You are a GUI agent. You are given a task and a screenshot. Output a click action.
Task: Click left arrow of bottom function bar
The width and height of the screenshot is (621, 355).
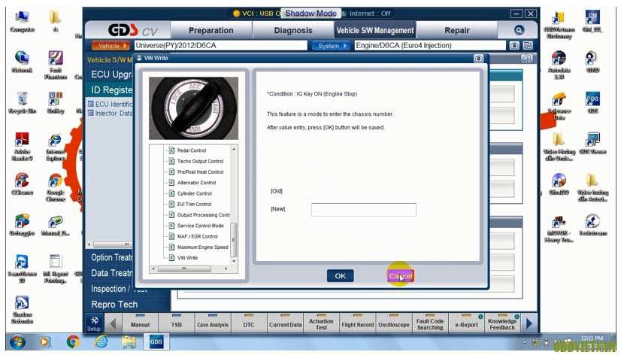pos(113,323)
